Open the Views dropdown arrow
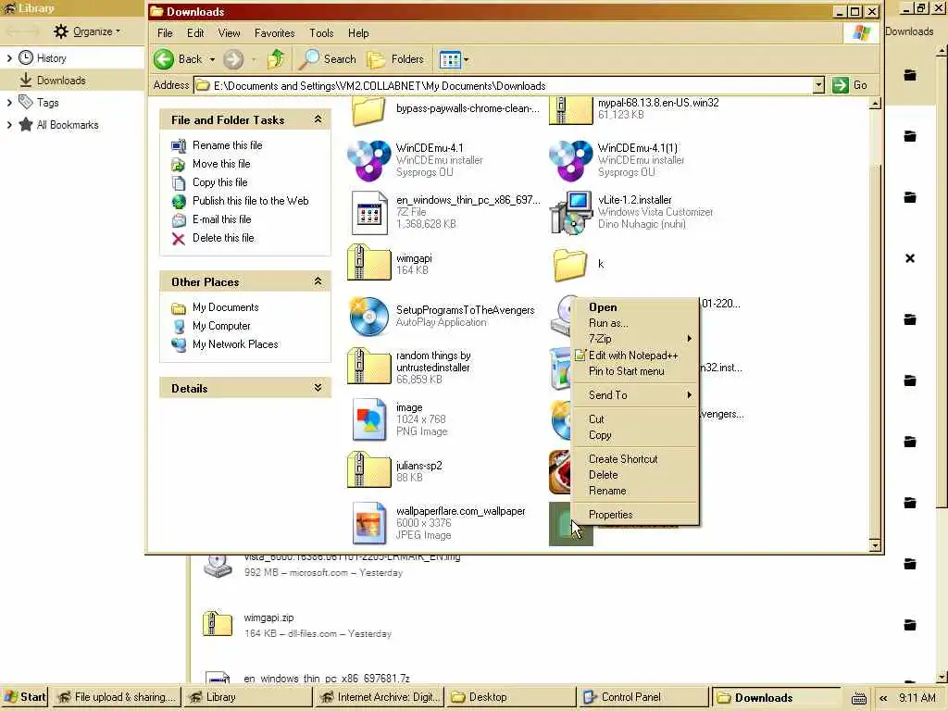This screenshot has height=711, width=948. pos(467,59)
